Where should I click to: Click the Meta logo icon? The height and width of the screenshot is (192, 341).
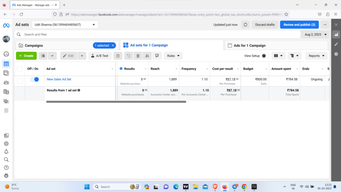[x=6, y=25]
